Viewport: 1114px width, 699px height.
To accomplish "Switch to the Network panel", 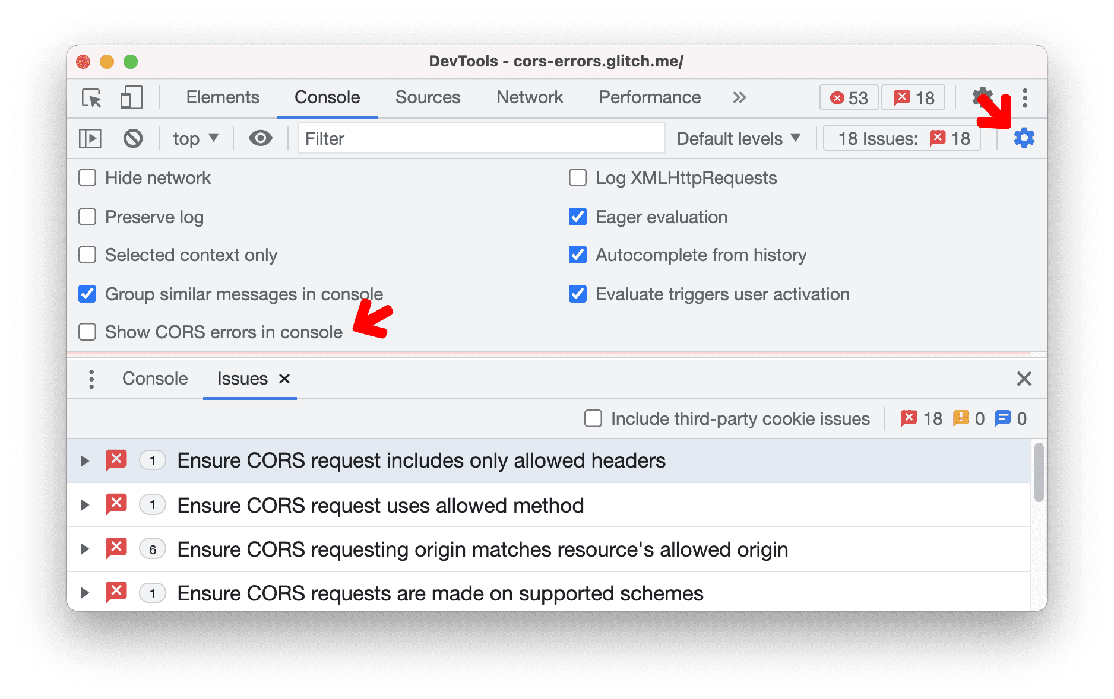I will [x=530, y=97].
